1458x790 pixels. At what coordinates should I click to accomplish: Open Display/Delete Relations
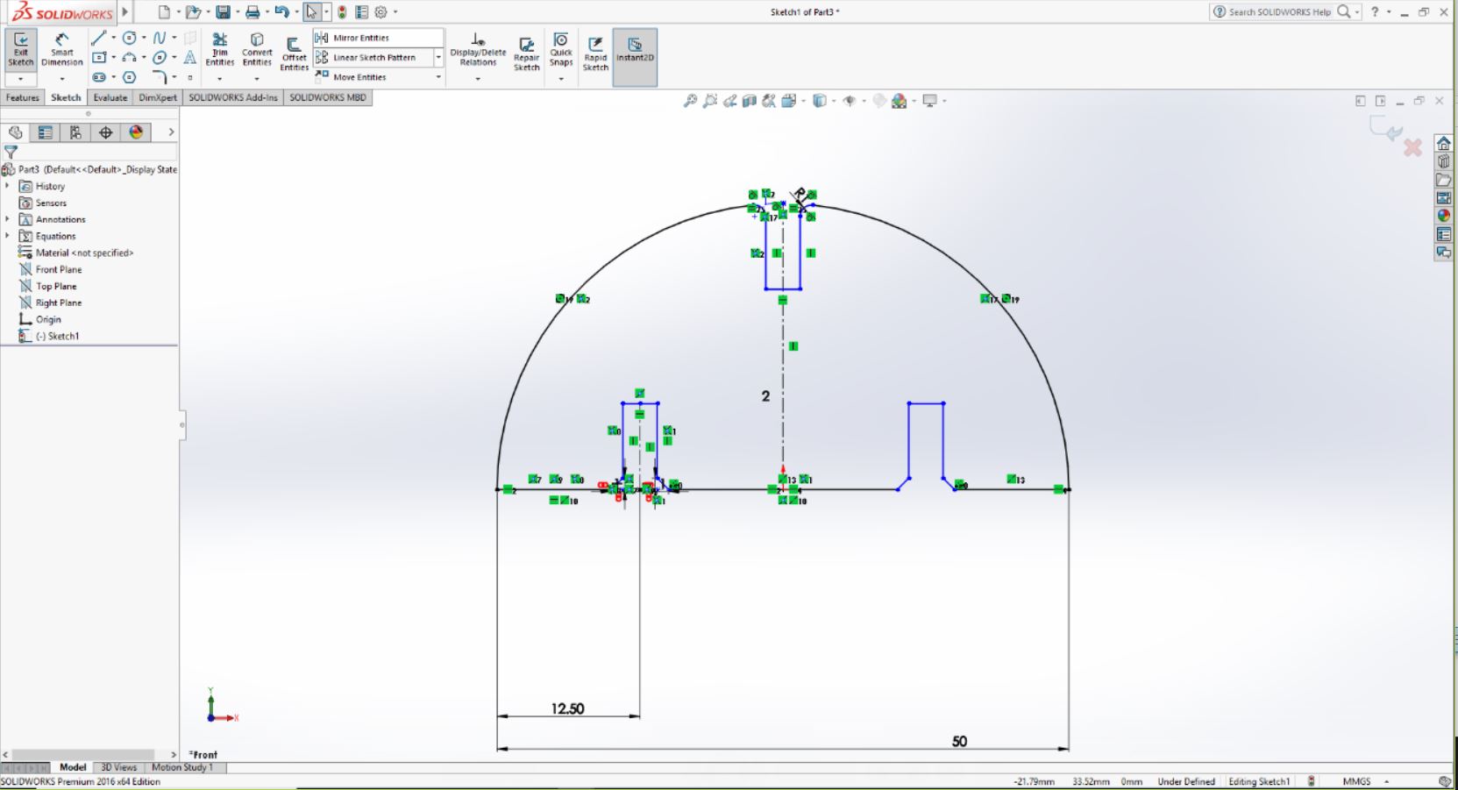pos(478,49)
